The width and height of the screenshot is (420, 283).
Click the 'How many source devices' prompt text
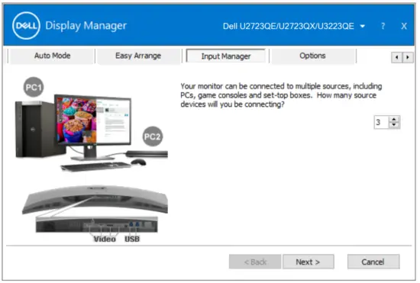281,95
